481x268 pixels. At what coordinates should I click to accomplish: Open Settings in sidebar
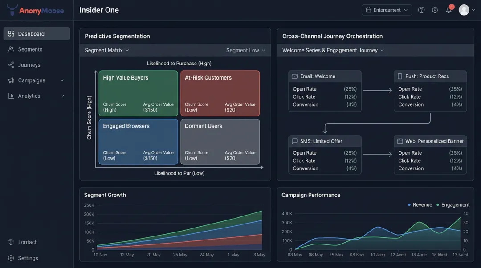tap(37, 258)
